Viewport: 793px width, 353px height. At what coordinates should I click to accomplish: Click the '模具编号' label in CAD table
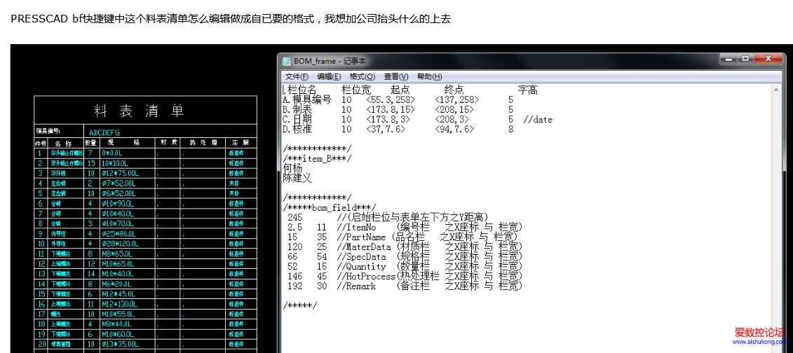(48, 131)
